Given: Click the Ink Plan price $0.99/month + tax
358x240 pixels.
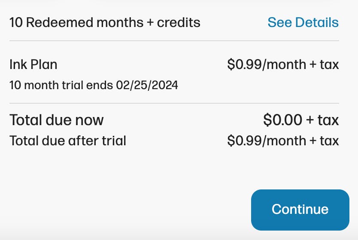Looking at the screenshot, I should click(x=283, y=65).
